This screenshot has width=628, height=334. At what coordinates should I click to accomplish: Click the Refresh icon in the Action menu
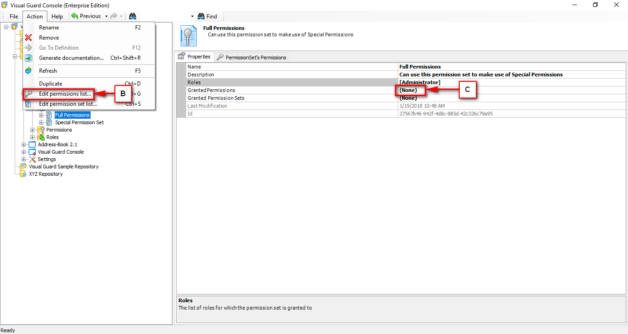click(28, 70)
